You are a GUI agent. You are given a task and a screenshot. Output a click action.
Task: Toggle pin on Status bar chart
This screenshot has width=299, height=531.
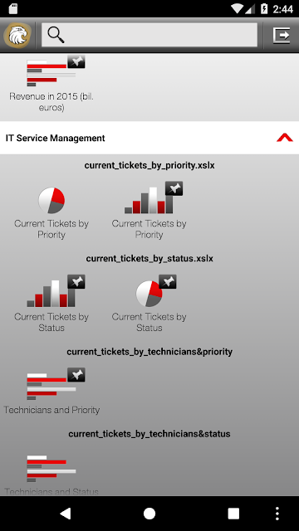(x=76, y=282)
